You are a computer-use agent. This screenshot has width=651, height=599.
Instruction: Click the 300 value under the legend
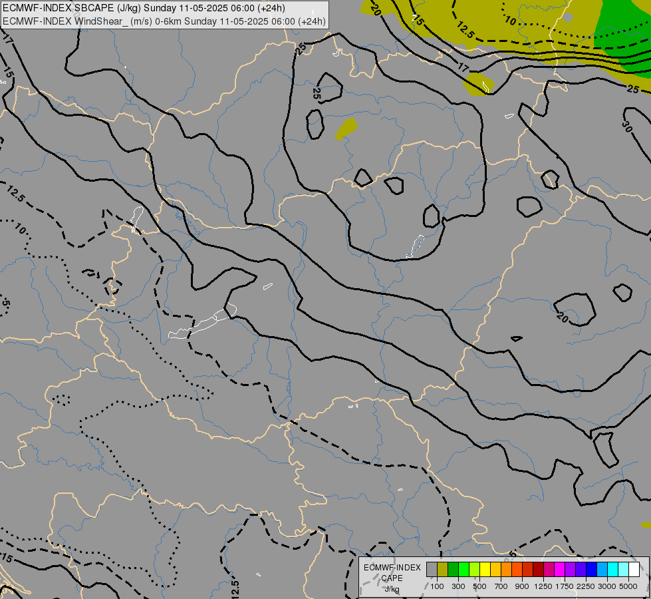[458, 586]
